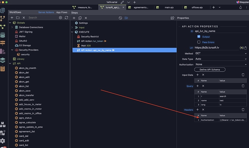
Task: Add a new workflow with plus icon
Action: (x=12, y=18)
